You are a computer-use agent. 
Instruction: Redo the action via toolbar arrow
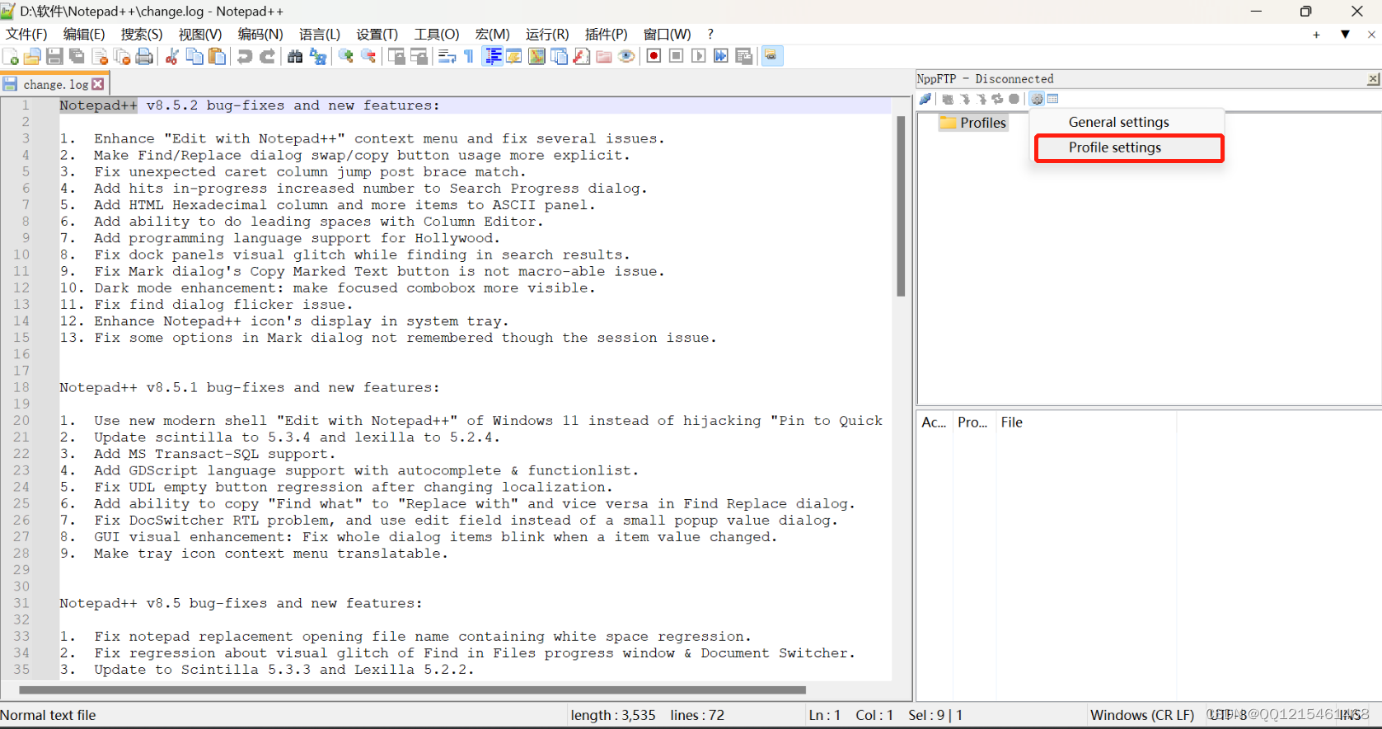pos(267,56)
